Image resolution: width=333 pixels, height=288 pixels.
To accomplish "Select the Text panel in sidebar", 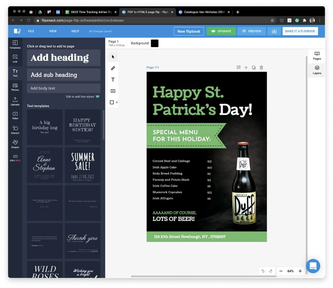I will [x=15, y=73].
